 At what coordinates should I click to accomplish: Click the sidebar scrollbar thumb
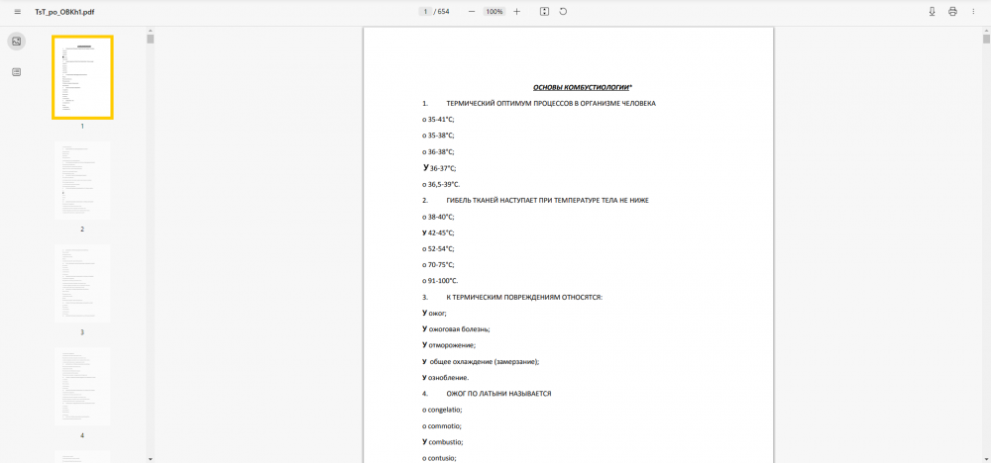151,40
